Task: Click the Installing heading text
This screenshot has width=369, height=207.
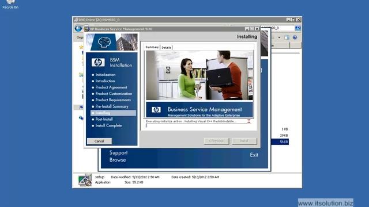Action: click(x=247, y=37)
